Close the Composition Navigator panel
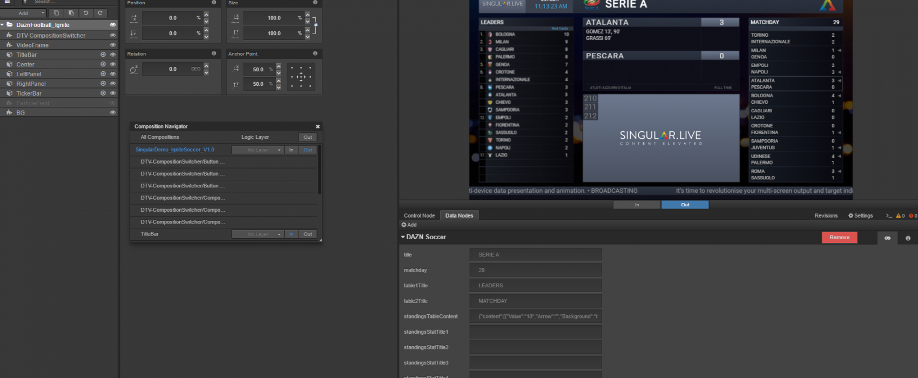 click(318, 126)
